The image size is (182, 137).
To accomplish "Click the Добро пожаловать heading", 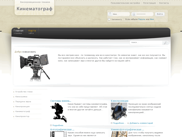I will tap(25, 52).
